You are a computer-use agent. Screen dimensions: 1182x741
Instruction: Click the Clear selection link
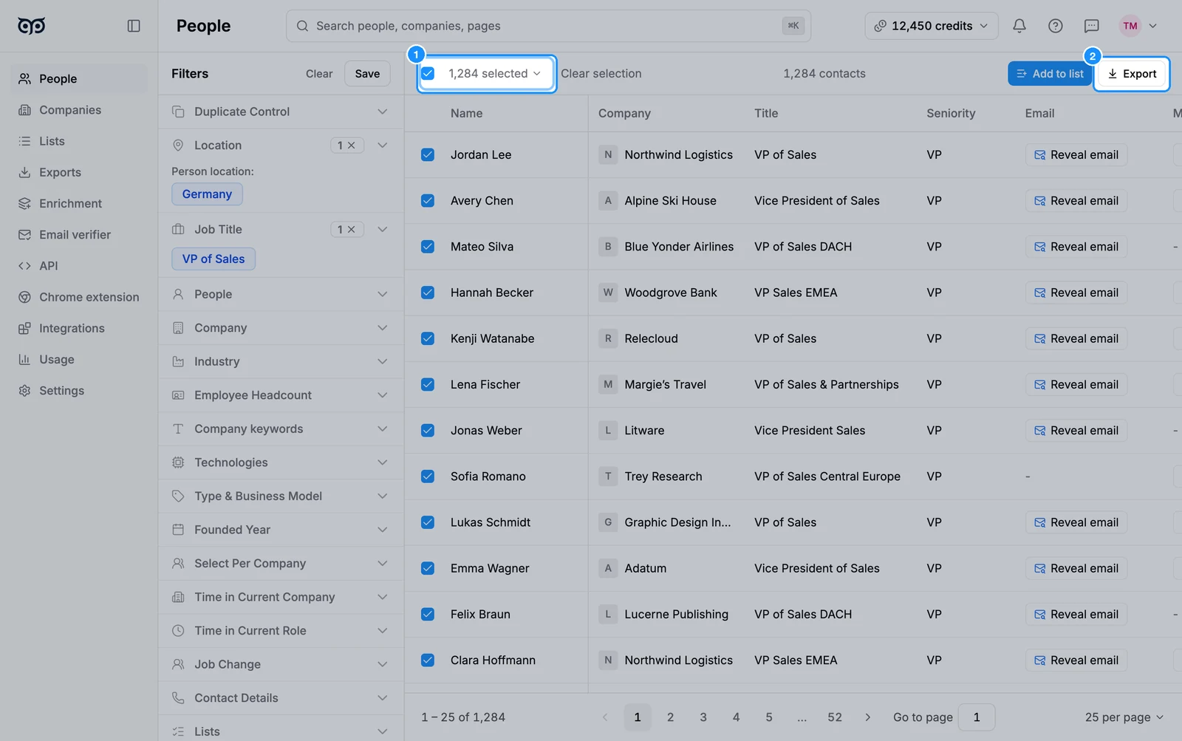(x=601, y=73)
